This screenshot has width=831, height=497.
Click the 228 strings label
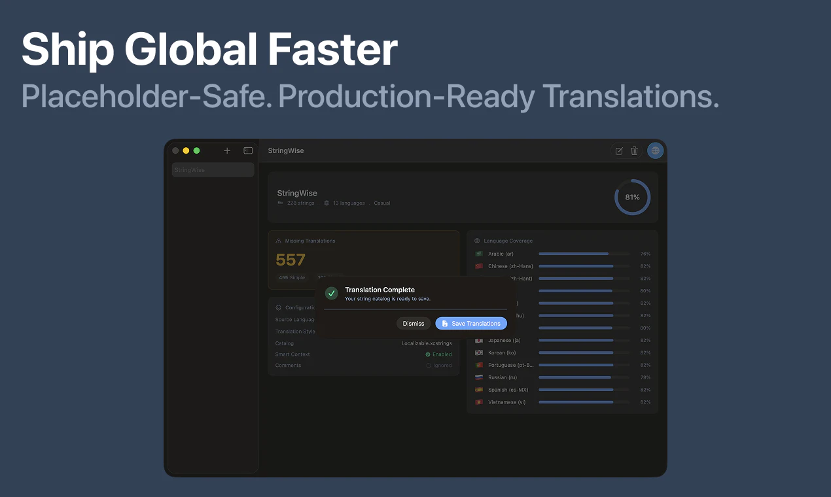click(x=301, y=203)
